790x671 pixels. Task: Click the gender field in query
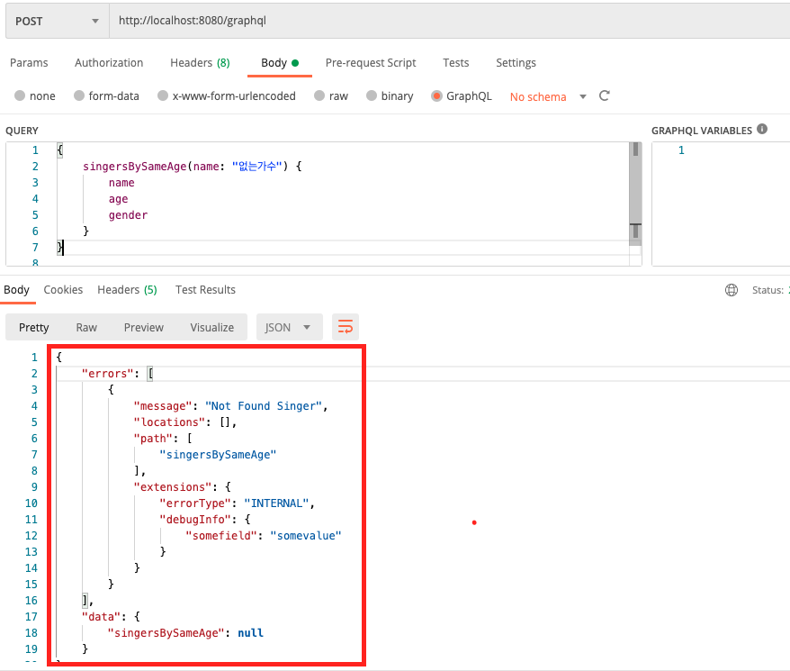(x=128, y=215)
